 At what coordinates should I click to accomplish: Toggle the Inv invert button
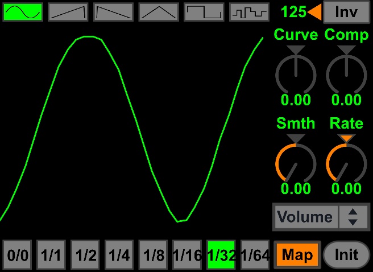pyautogui.click(x=346, y=12)
